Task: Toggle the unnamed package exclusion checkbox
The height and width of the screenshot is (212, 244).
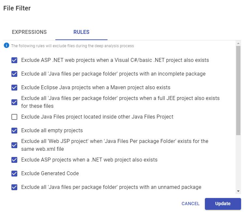Action: click(14, 187)
